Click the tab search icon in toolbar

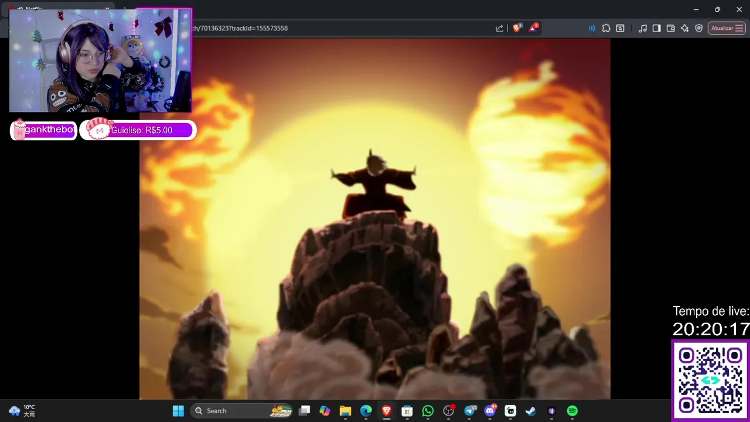(620, 28)
